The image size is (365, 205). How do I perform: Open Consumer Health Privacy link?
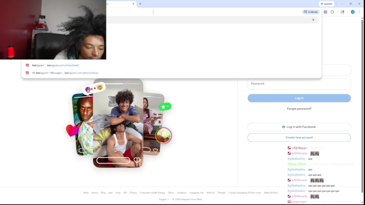click(x=152, y=193)
